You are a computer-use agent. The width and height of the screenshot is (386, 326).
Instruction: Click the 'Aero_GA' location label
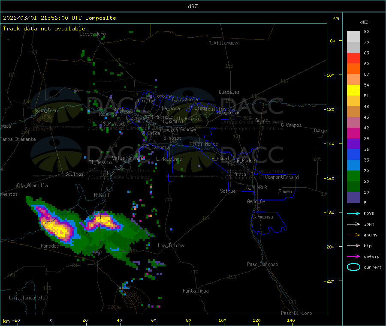(x=256, y=201)
